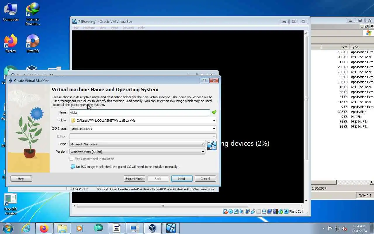Click the VM window scroll down arrow

pyautogui.click(x=306, y=201)
